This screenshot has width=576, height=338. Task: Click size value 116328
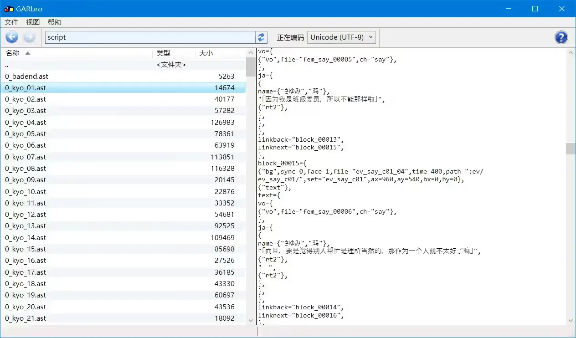coord(223,169)
